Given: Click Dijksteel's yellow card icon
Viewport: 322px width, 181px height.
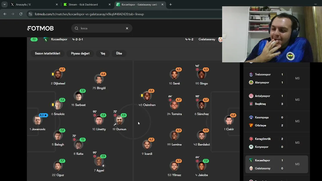Looking at the screenshot, I should point(53,74).
